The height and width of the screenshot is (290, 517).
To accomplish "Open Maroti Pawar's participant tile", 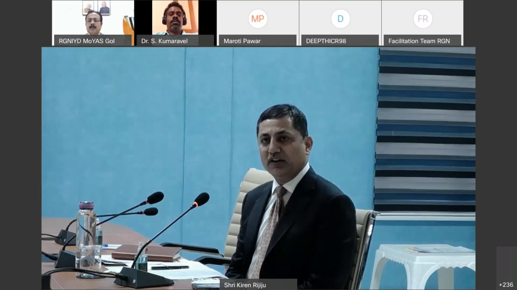I will click(x=258, y=23).
